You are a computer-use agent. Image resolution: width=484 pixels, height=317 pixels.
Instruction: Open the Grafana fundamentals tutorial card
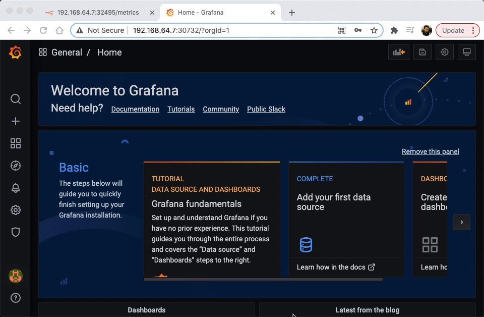[212, 219]
